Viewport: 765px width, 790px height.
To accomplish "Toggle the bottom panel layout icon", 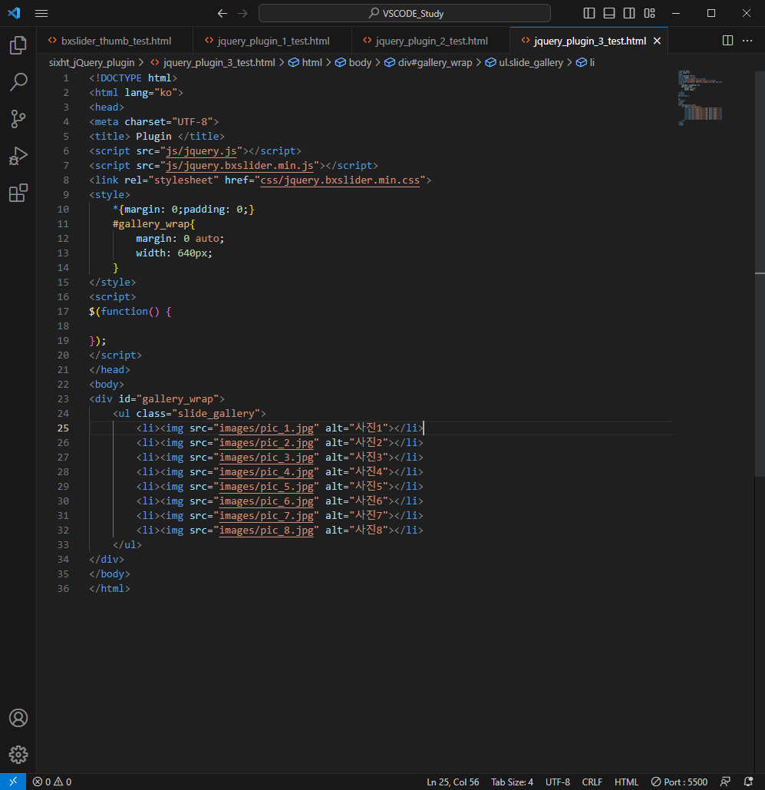I will 609,13.
